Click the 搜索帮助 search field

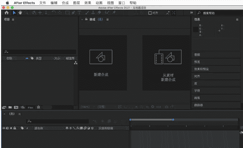[x=219, y=13]
